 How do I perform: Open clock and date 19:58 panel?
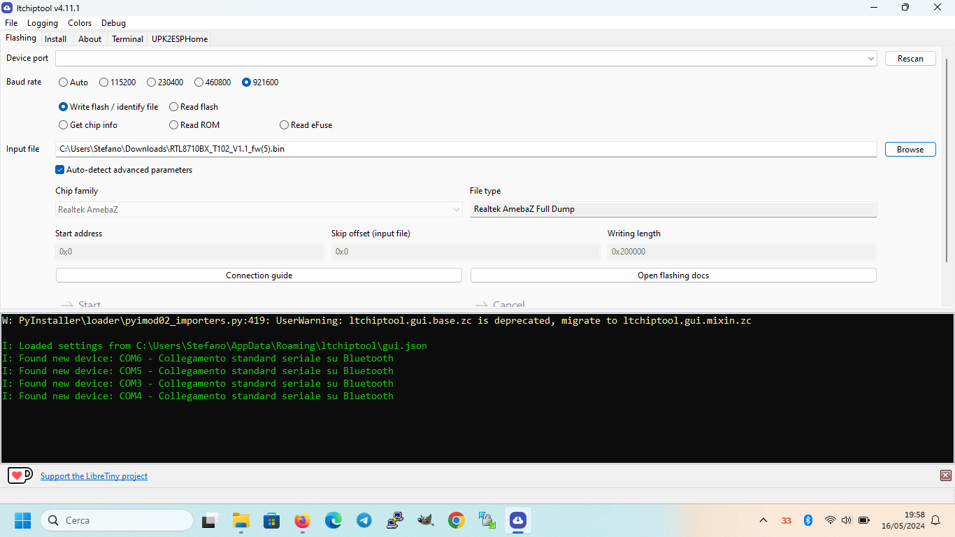[x=903, y=520]
